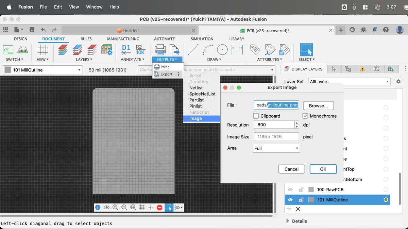Screen dimensions: 408x229
Task: Click the printer icon in Outputs
Action: [160, 50]
